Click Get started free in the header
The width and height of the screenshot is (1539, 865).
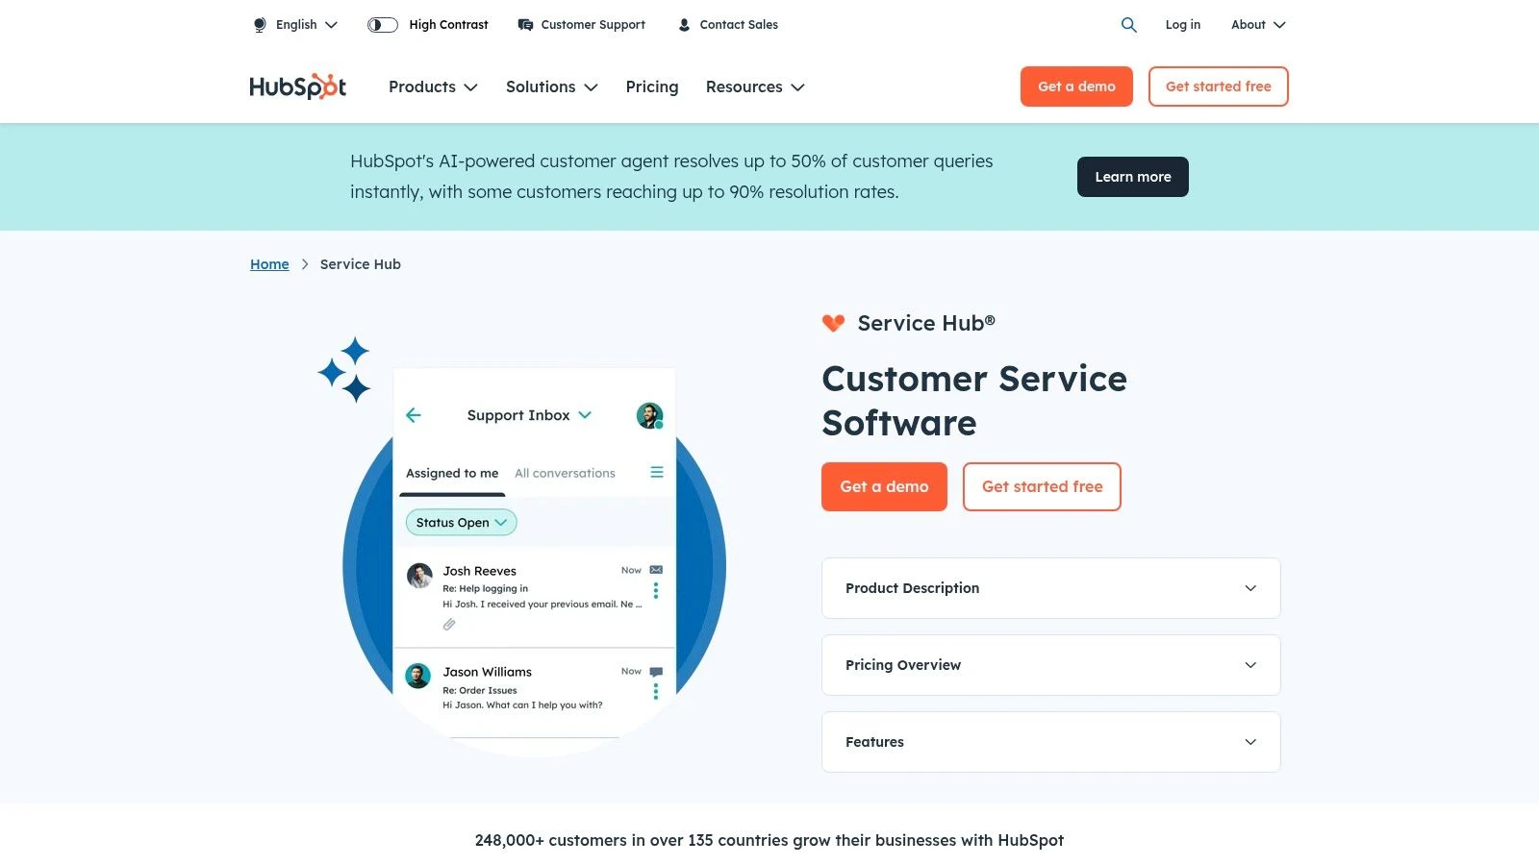click(x=1219, y=86)
